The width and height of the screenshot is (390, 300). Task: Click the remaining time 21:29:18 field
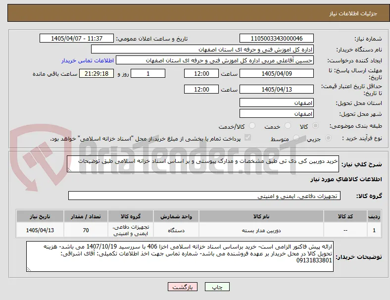coord(97,73)
